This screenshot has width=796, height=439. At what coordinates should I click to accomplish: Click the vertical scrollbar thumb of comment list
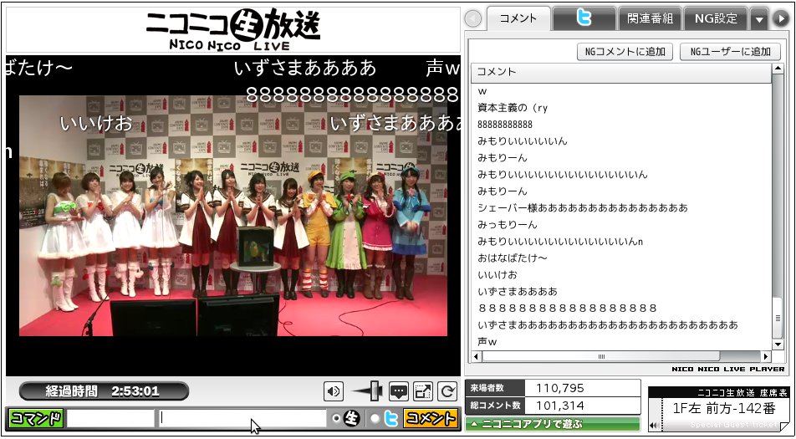coord(778,319)
